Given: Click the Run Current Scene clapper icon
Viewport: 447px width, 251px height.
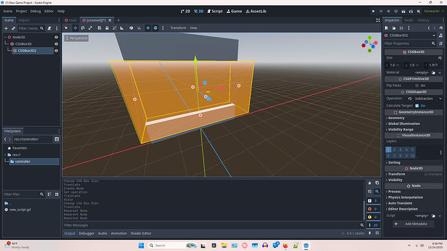Looking at the screenshot, I should 404,11.
